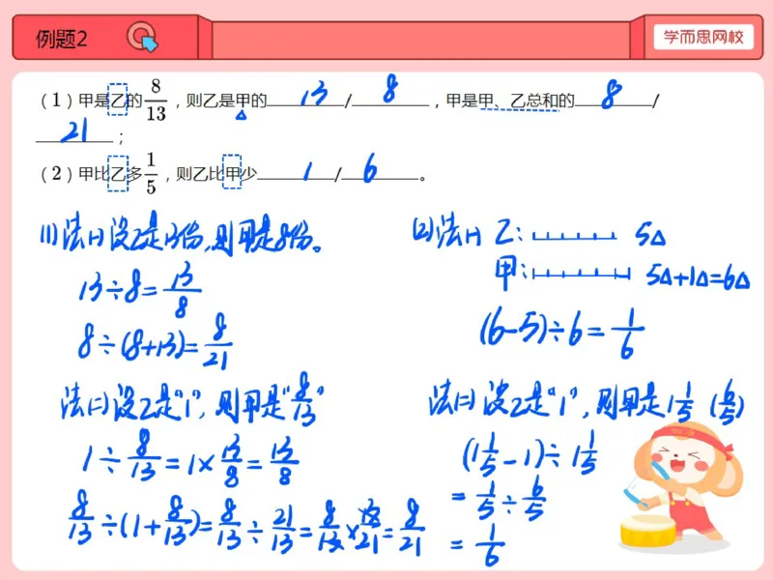Click the printed text 甲比乙多
Screen dimensions: 773x580
[110, 173]
